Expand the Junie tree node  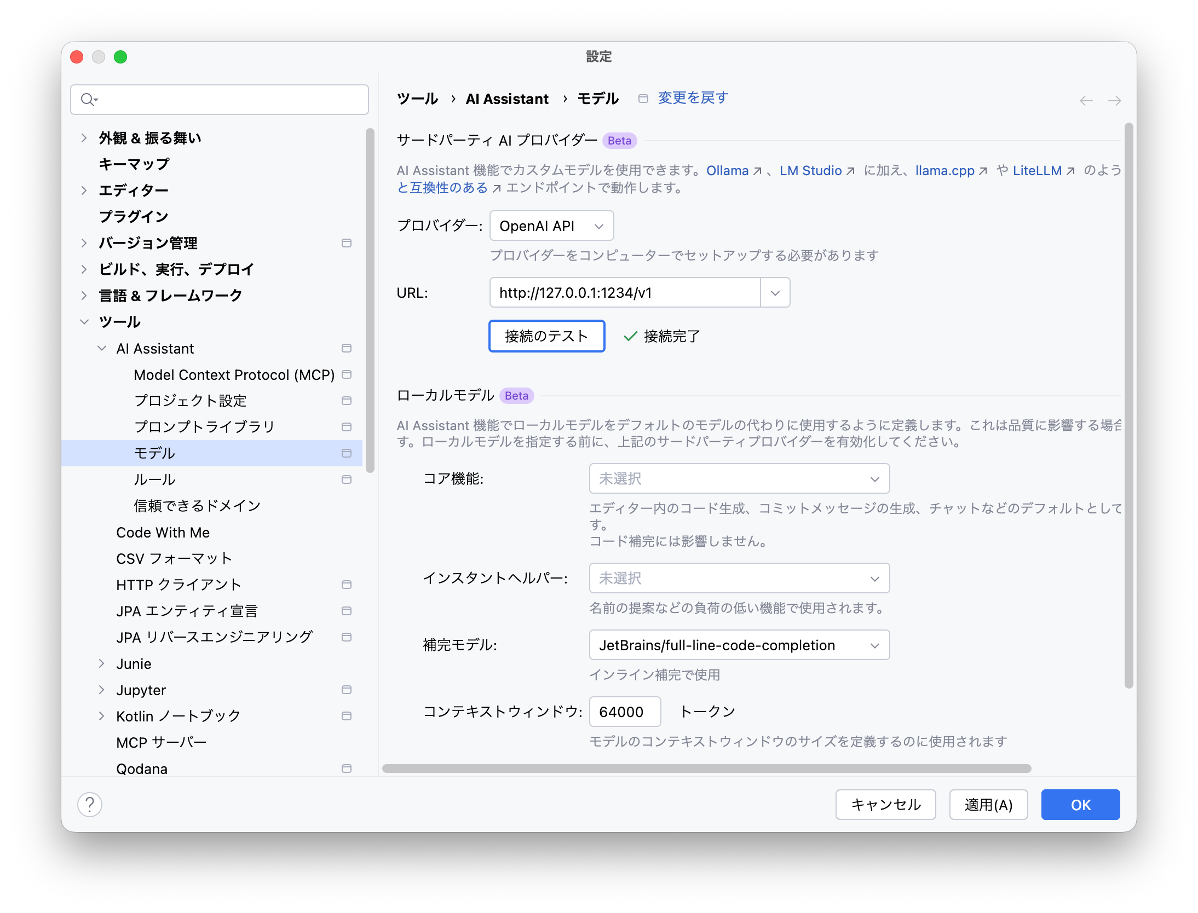(x=101, y=663)
